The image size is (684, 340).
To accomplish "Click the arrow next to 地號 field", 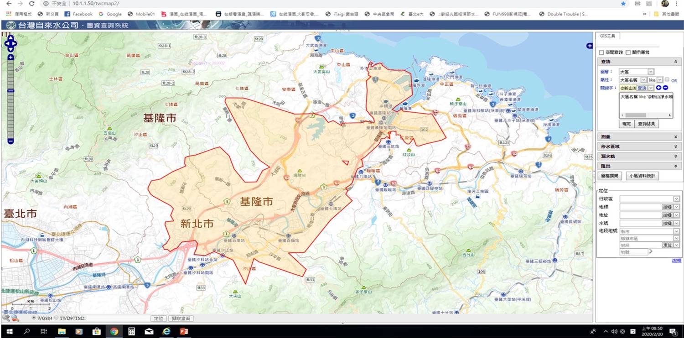I will coord(651,251).
